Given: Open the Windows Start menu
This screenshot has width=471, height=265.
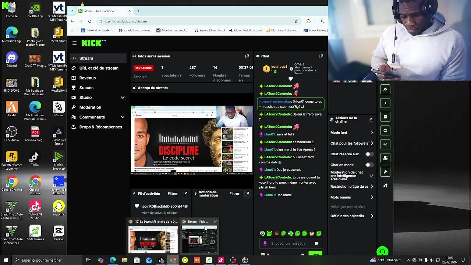Looking at the screenshot, I should (6, 260).
